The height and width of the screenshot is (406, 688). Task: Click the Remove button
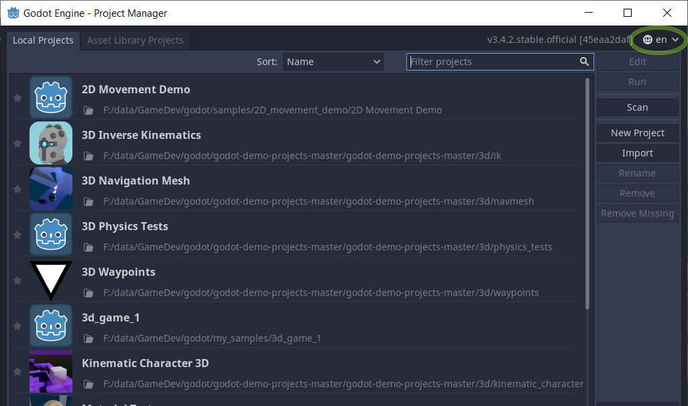tap(638, 193)
